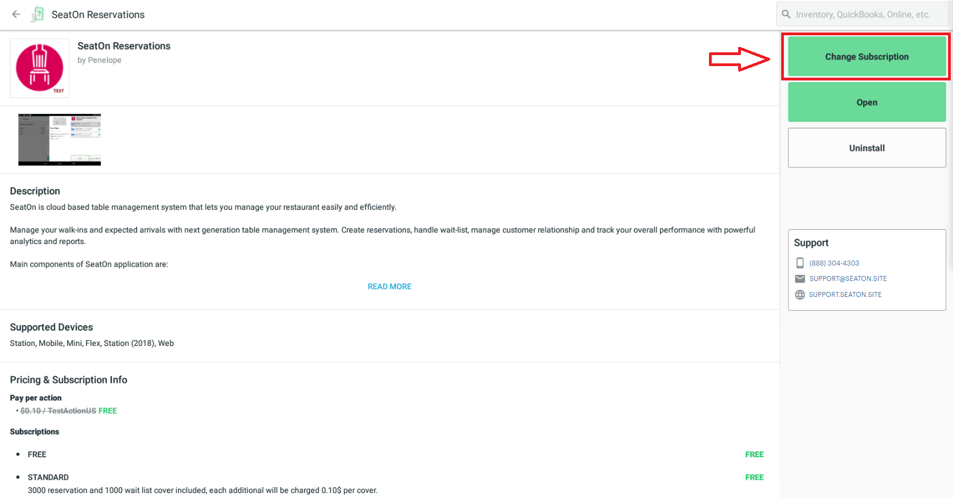
Task: Click the Change Subscription button
Action: coord(867,57)
